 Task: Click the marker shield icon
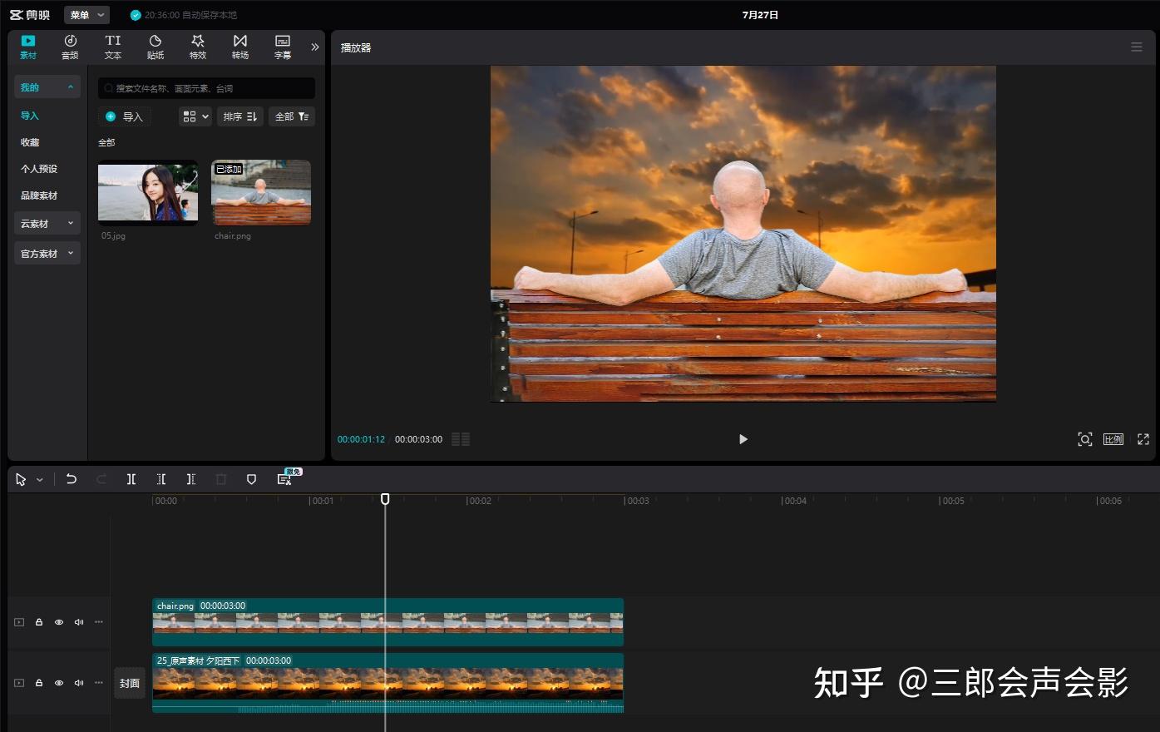point(251,479)
